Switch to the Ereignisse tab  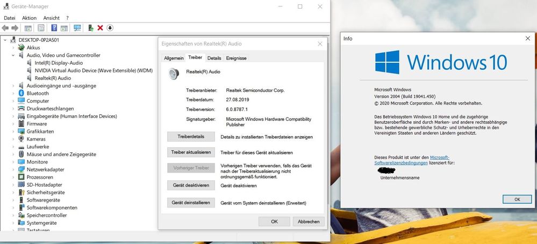pos(237,58)
